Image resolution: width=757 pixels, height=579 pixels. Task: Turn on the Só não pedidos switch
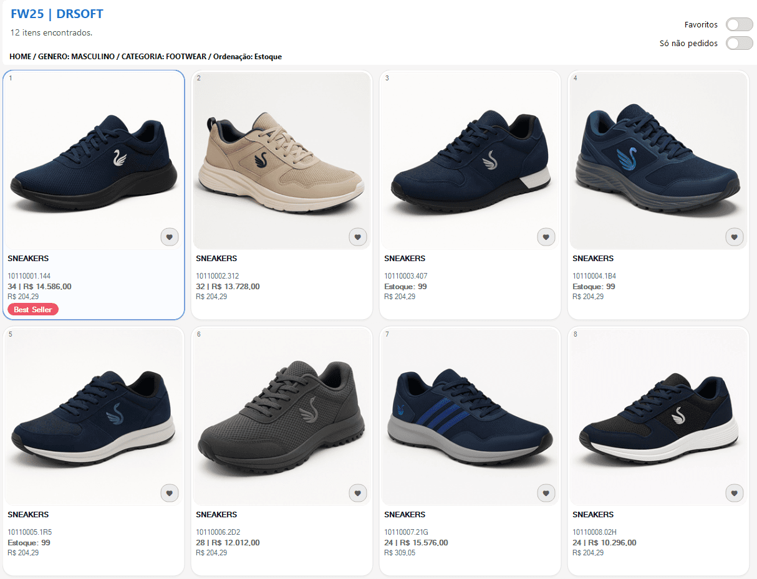pyautogui.click(x=740, y=43)
